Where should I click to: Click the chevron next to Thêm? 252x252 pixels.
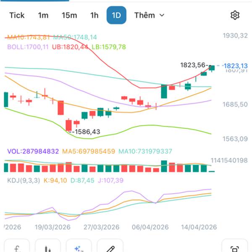click(162, 16)
